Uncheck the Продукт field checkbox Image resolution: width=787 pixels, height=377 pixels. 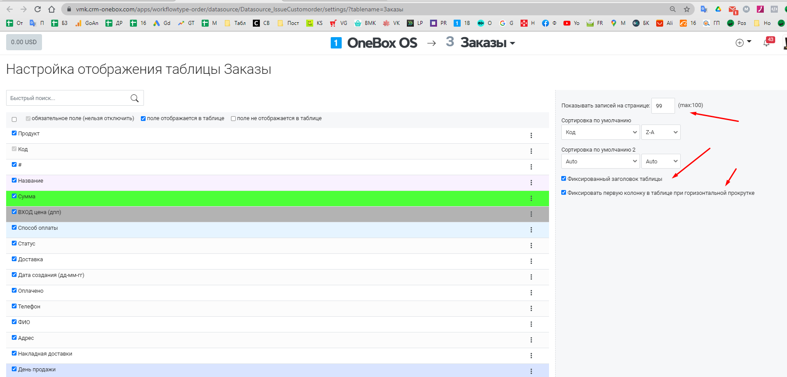(x=14, y=133)
